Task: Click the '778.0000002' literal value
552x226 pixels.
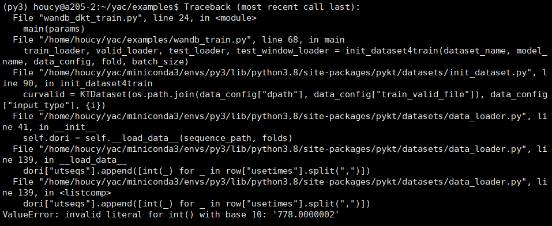Action: [x=306, y=214]
